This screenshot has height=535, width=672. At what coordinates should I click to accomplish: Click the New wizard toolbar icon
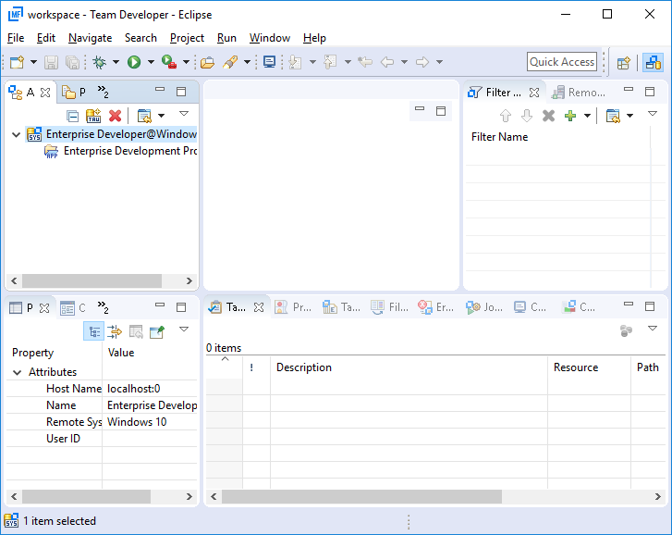pos(17,62)
